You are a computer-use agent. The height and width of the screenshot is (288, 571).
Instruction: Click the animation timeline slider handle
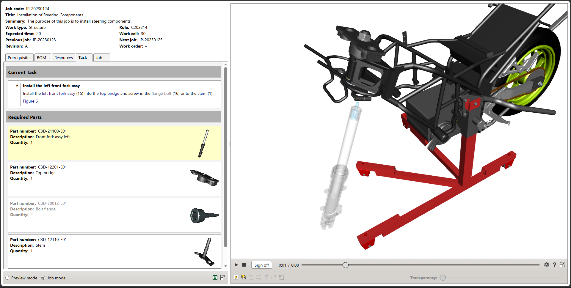tap(345, 265)
